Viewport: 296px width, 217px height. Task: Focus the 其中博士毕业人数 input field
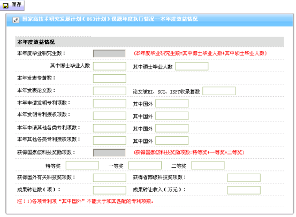(110, 66)
